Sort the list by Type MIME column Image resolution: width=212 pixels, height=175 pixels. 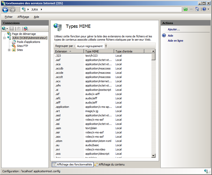click(99, 51)
